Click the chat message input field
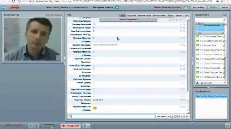 tap(113, 116)
